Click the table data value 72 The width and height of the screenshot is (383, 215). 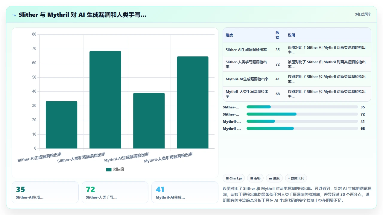[278, 64]
